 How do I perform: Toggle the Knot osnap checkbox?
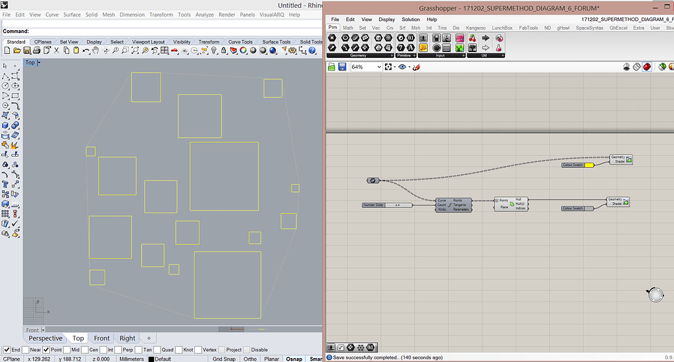[179, 350]
